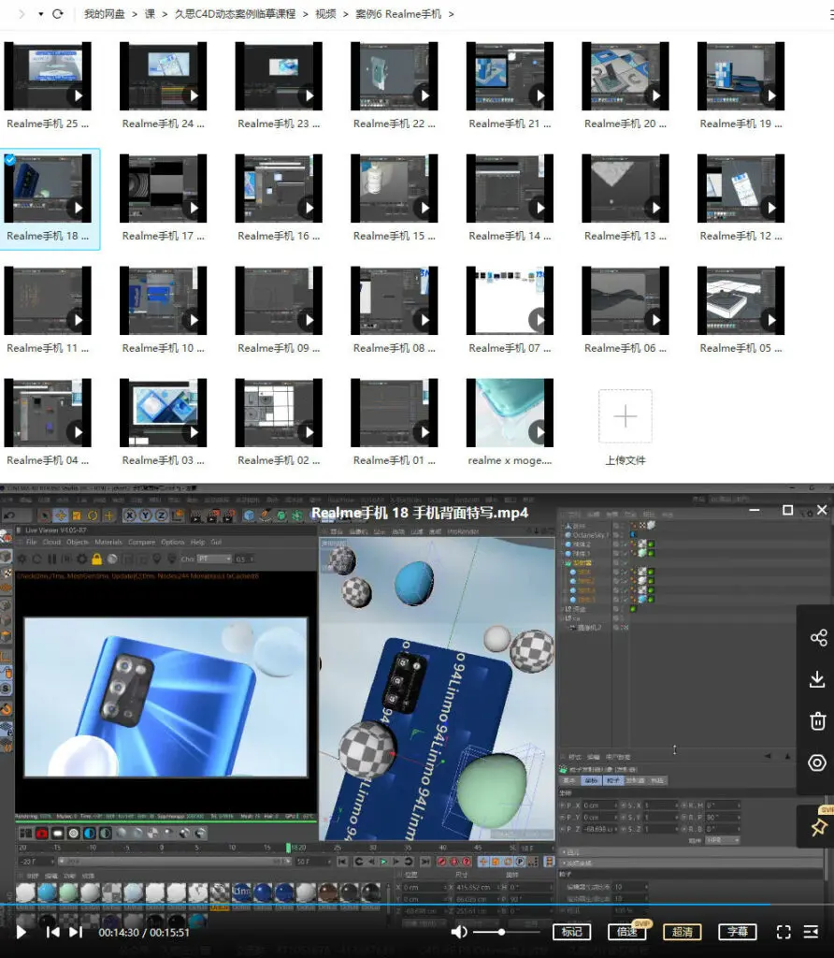Open the video playlist panel icon
834x958 pixels.
point(812,932)
